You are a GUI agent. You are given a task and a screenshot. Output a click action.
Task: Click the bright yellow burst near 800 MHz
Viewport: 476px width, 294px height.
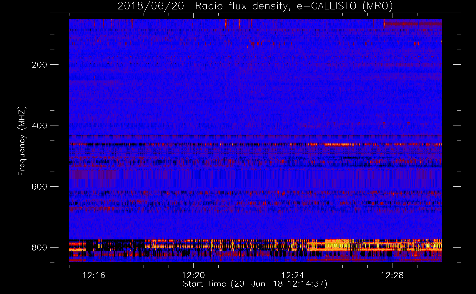(341, 245)
